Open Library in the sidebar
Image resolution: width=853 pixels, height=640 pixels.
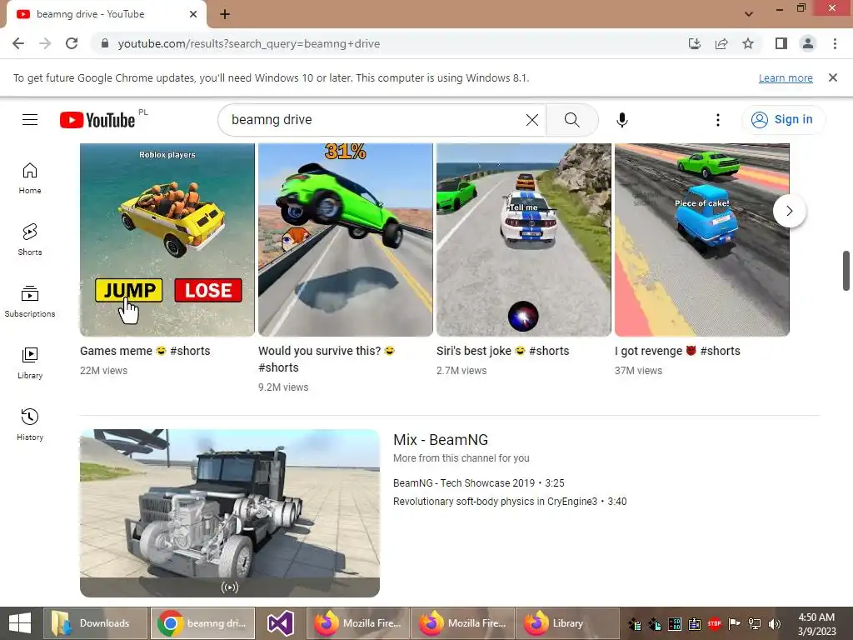(x=30, y=363)
